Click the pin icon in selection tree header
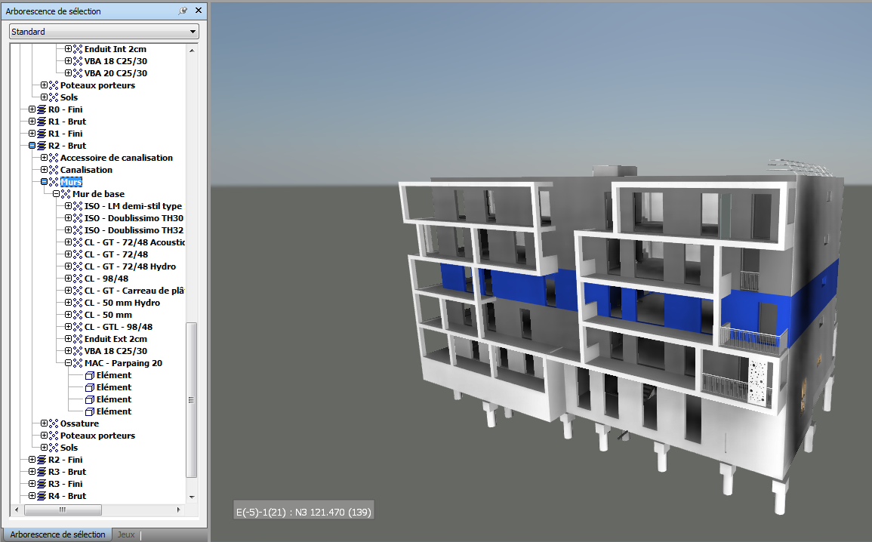This screenshot has height=542, width=872. pos(183,11)
